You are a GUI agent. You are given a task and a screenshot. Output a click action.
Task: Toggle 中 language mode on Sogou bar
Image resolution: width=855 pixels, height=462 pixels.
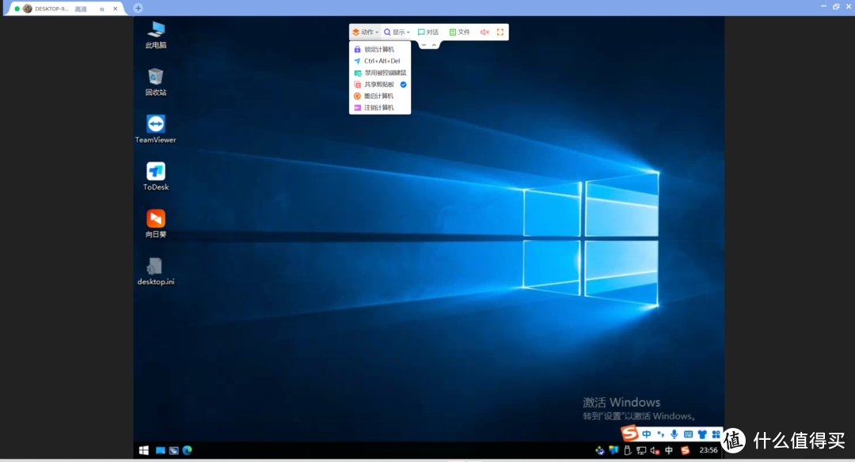point(647,434)
